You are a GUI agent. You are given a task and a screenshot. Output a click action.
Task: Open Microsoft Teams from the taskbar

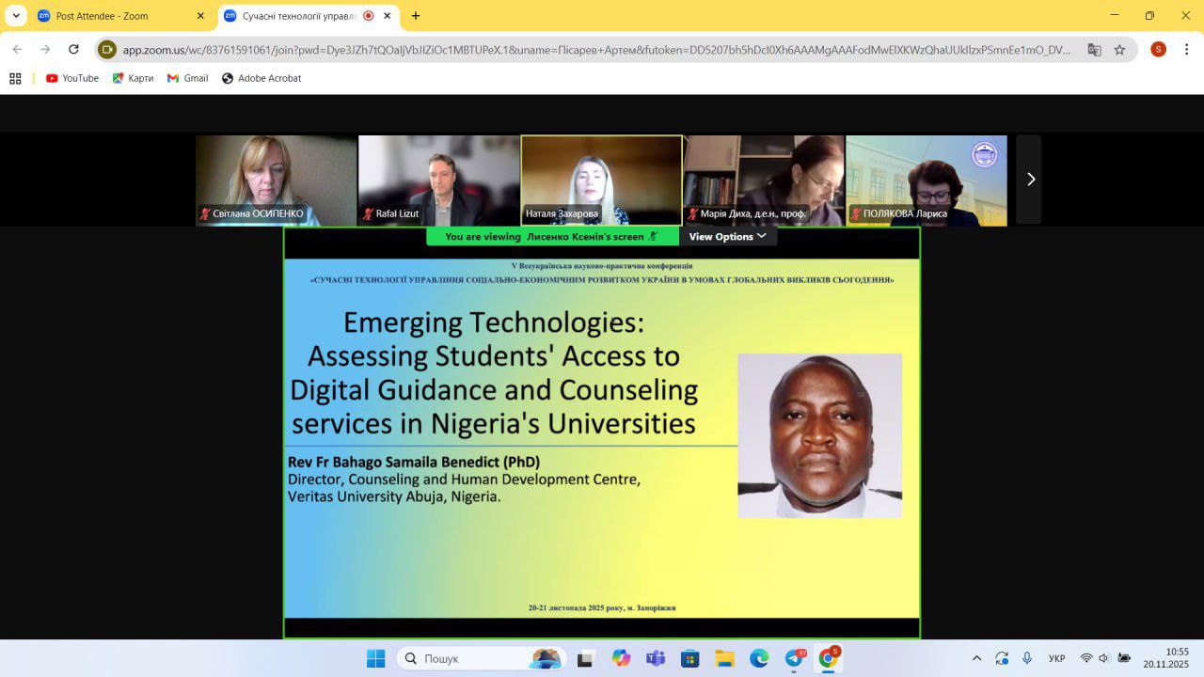(656, 658)
